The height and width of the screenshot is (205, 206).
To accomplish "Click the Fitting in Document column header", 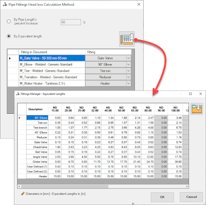I will [x=52, y=52].
